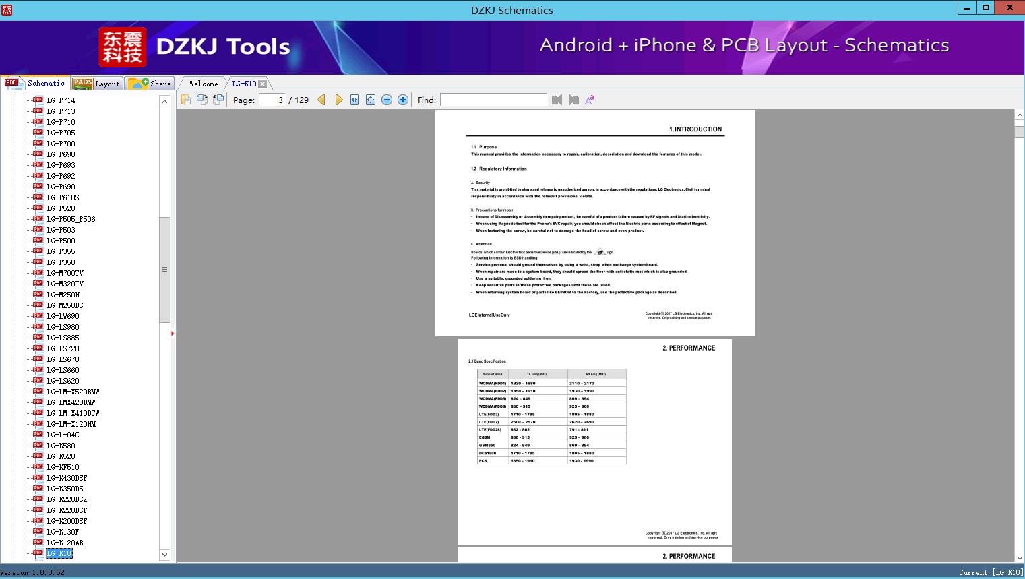
Task: Select LG-P705 schematic entry
Action: point(61,133)
